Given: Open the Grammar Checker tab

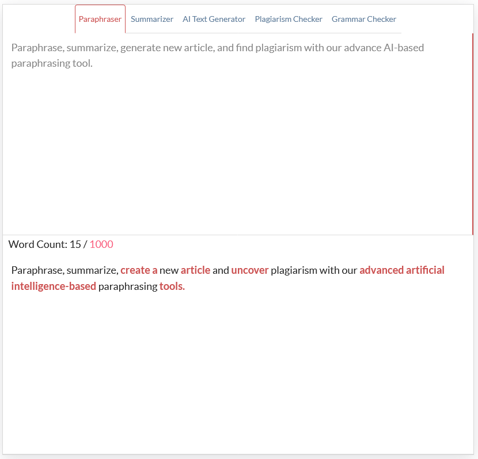Looking at the screenshot, I should tap(363, 19).
